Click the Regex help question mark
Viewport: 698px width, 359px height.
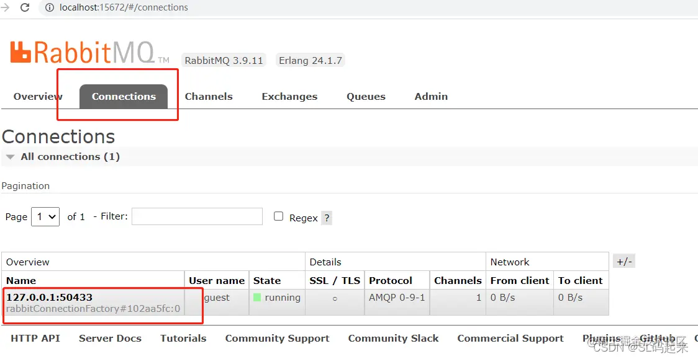tap(327, 218)
